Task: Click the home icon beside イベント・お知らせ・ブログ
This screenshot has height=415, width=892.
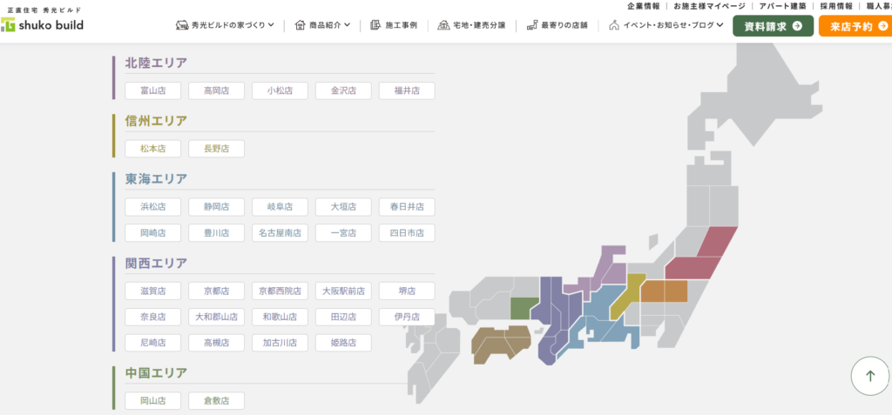Action: pos(614,25)
